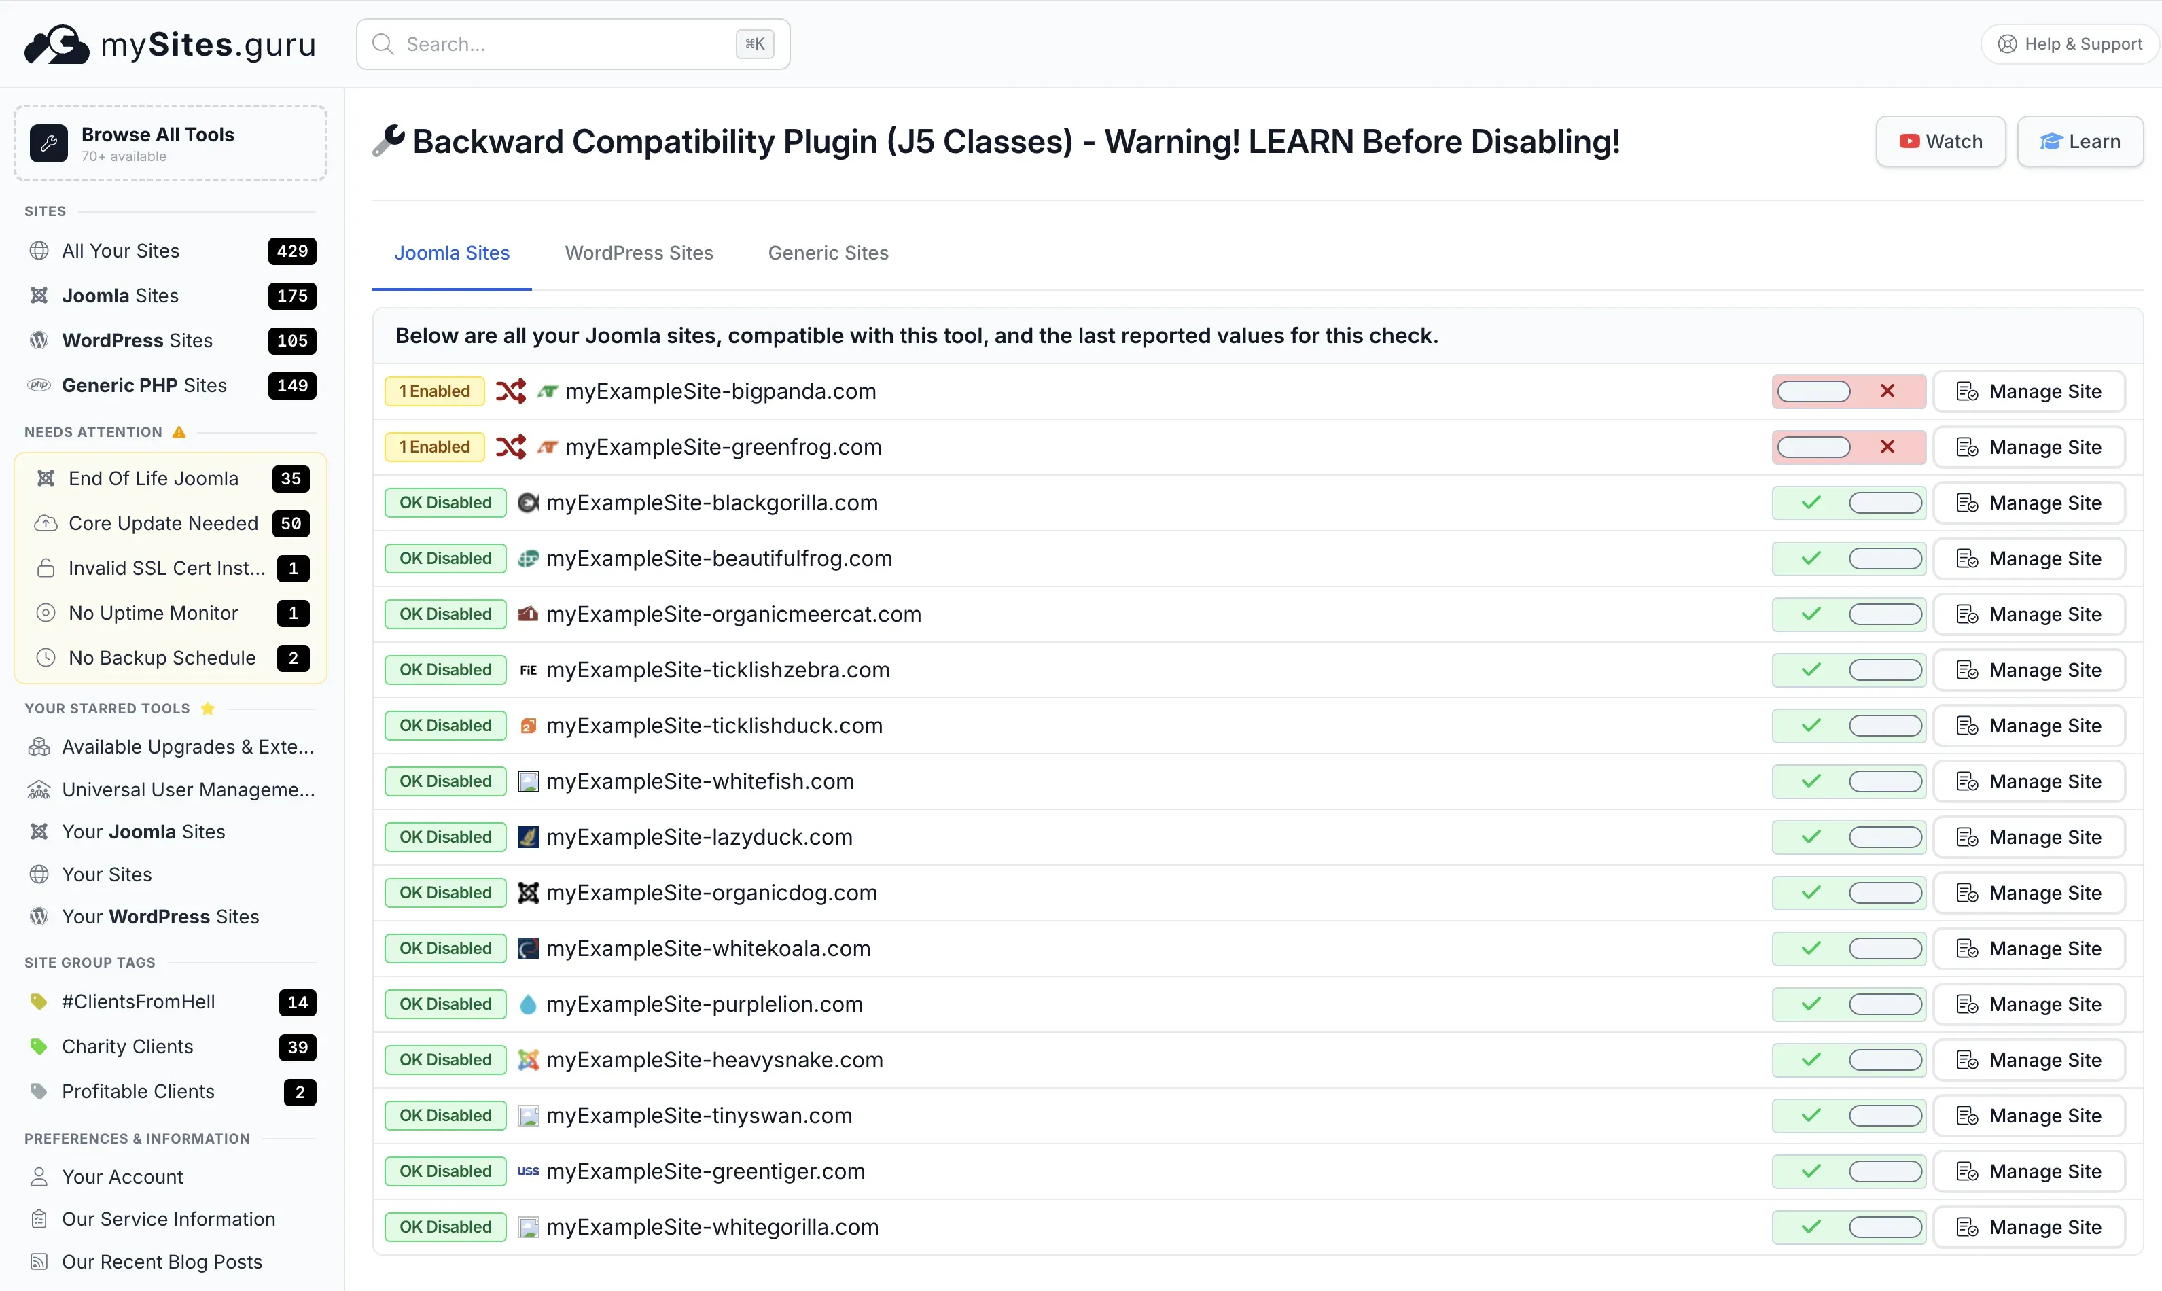Open Help & Support
2162x1291 pixels.
point(2070,43)
